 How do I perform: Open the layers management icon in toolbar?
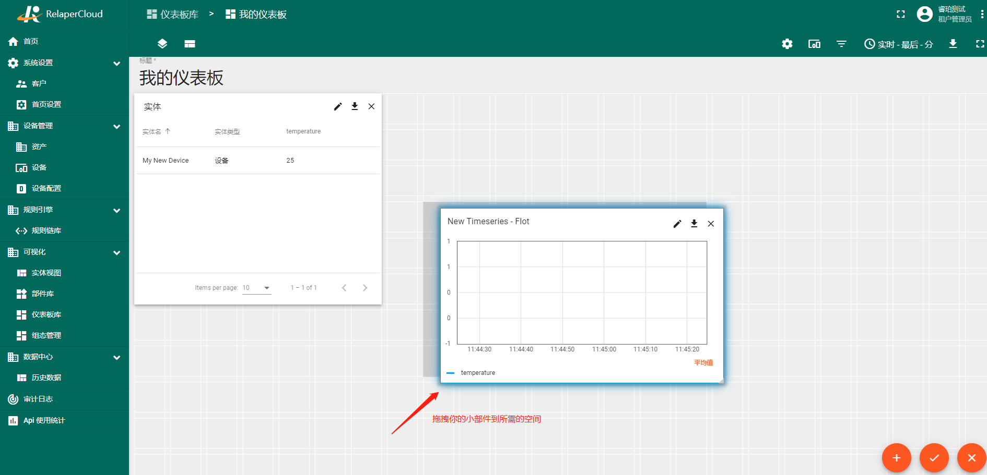coord(162,44)
